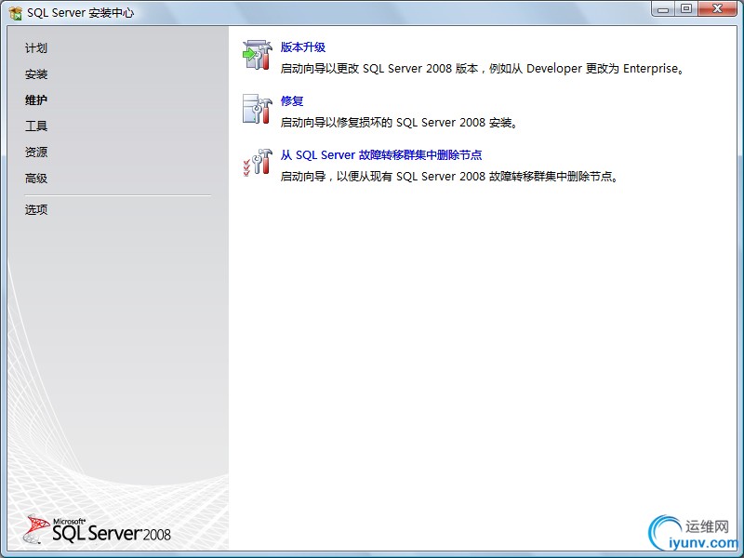744x558 pixels.
Task: Open the 版本升级 link
Action: click(x=303, y=47)
